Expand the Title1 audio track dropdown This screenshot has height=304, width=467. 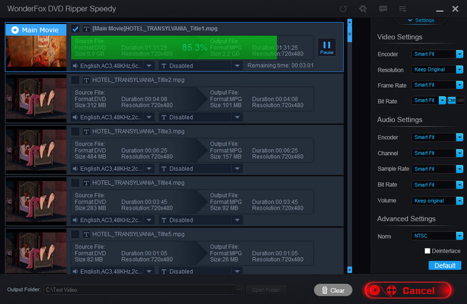pos(149,66)
